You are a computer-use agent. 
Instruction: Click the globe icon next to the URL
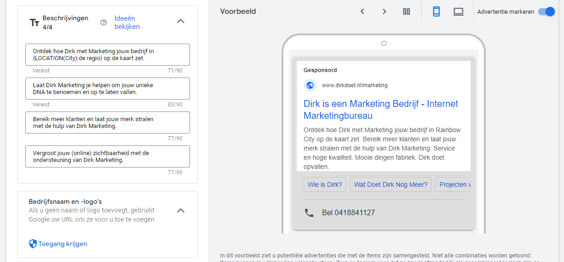pos(310,85)
